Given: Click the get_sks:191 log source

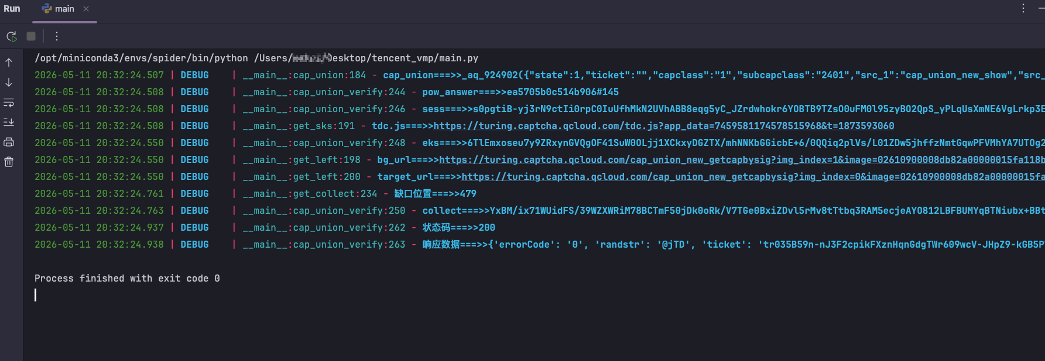Looking at the screenshot, I should click(x=299, y=126).
